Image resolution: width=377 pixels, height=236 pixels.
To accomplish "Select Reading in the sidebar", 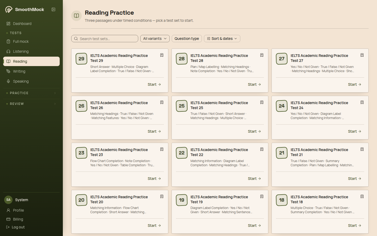I will click(31, 61).
